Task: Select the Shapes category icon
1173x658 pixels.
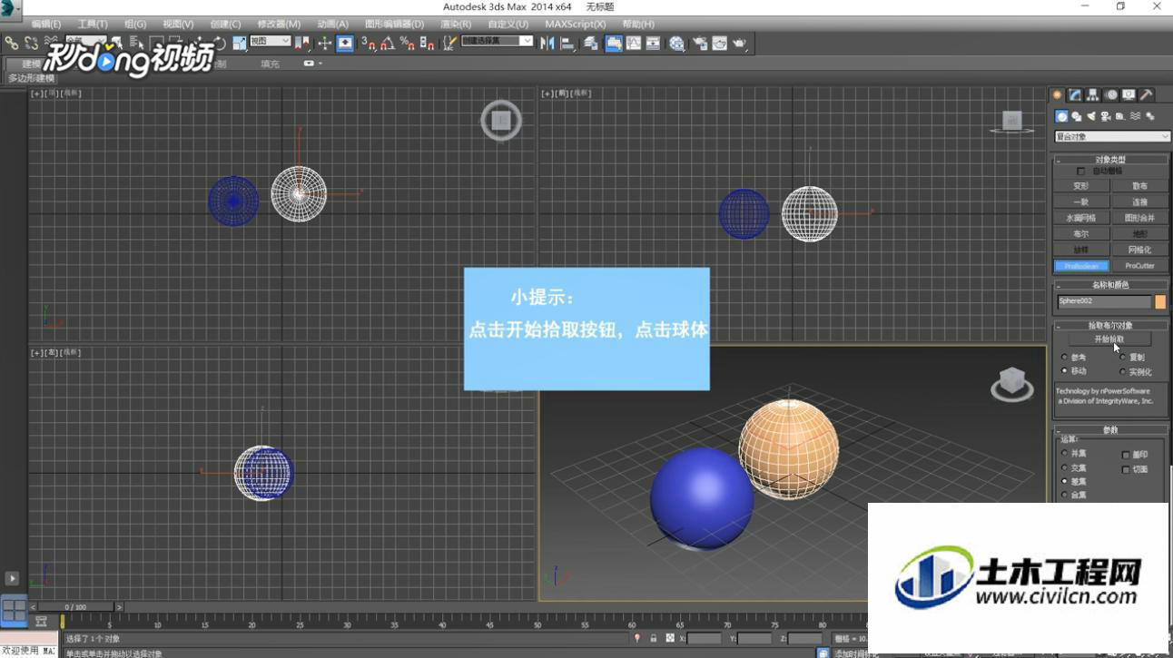Action: (1077, 116)
